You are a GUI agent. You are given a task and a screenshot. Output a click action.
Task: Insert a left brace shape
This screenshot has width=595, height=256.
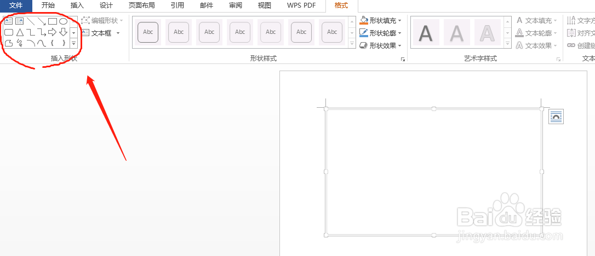click(x=53, y=43)
